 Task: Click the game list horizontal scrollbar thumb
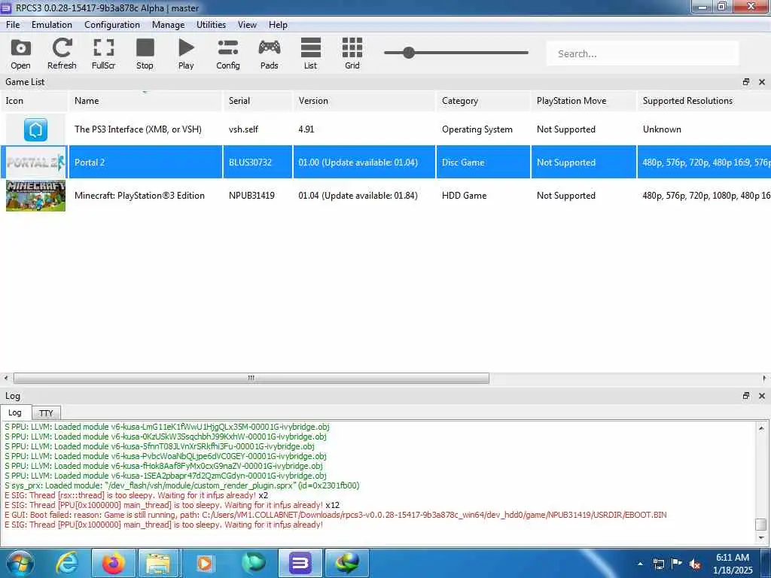click(x=251, y=378)
